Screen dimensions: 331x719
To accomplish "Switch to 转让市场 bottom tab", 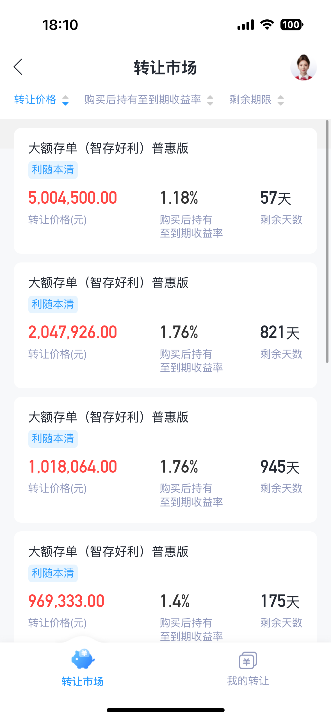I will pos(83,681).
